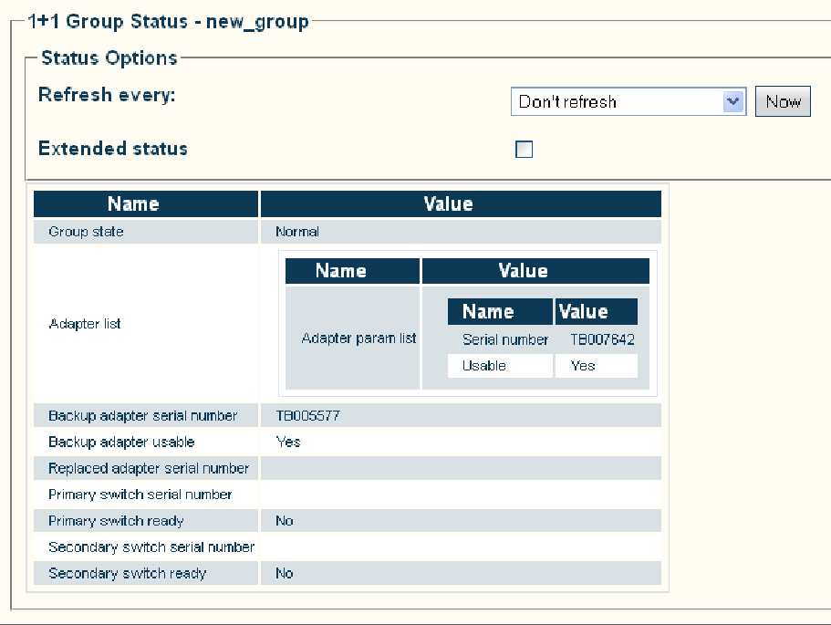Click the backup serial TB005577 value
The width and height of the screenshot is (831, 625).
[x=308, y=416]
